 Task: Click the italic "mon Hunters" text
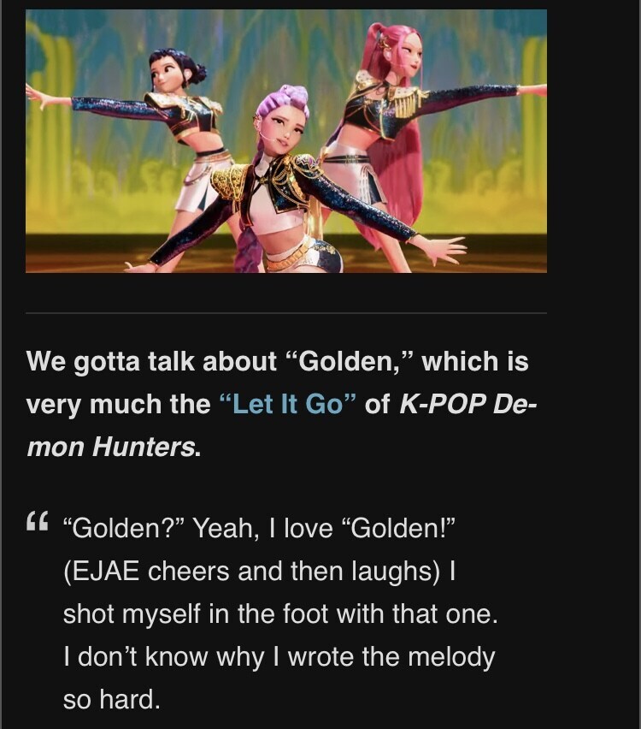(110, 447)
